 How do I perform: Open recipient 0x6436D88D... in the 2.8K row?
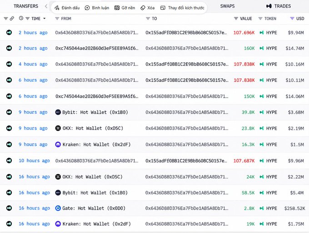click(x=187, y=208)
